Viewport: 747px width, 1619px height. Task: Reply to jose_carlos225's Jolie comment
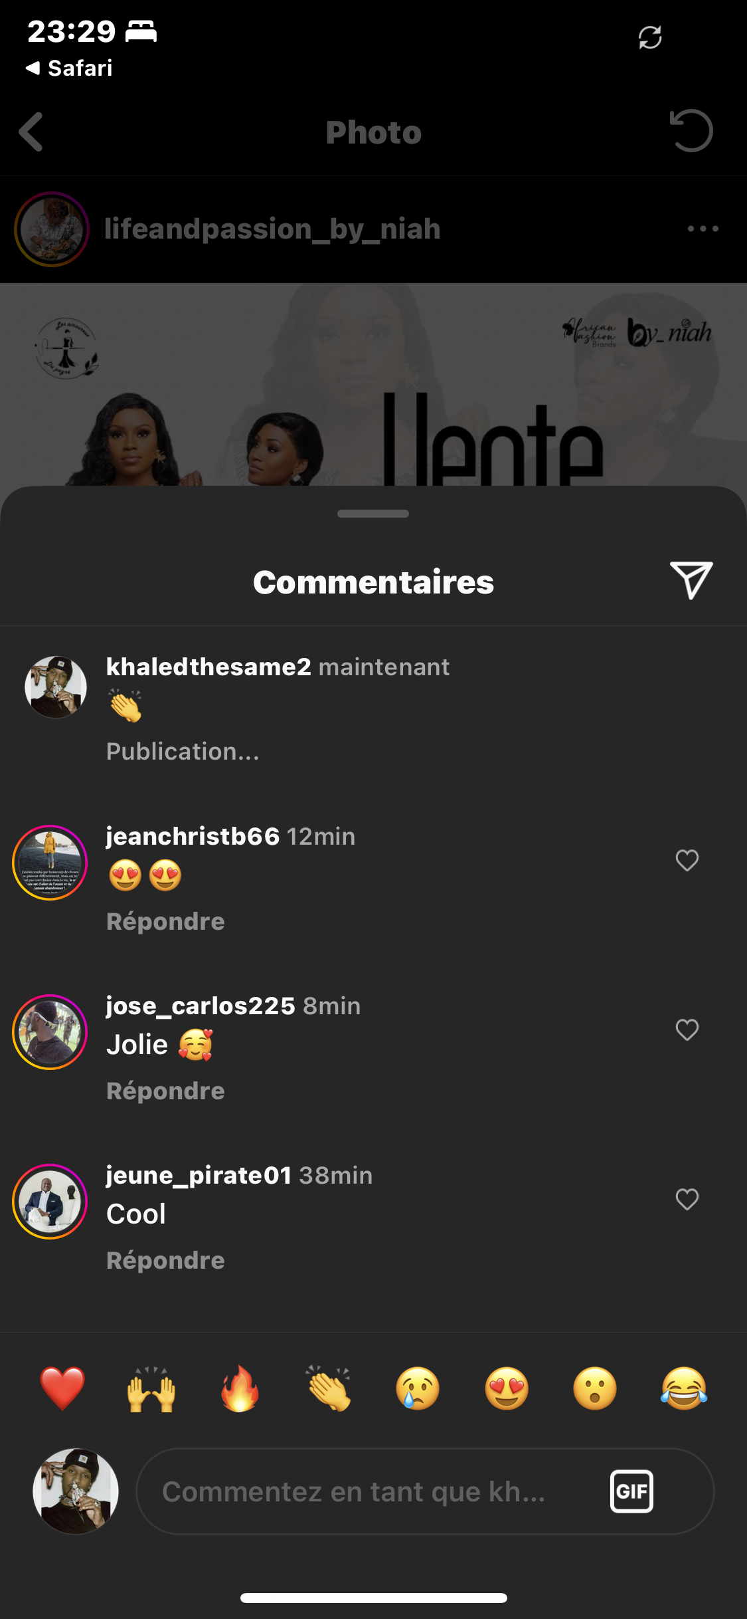165,1091
